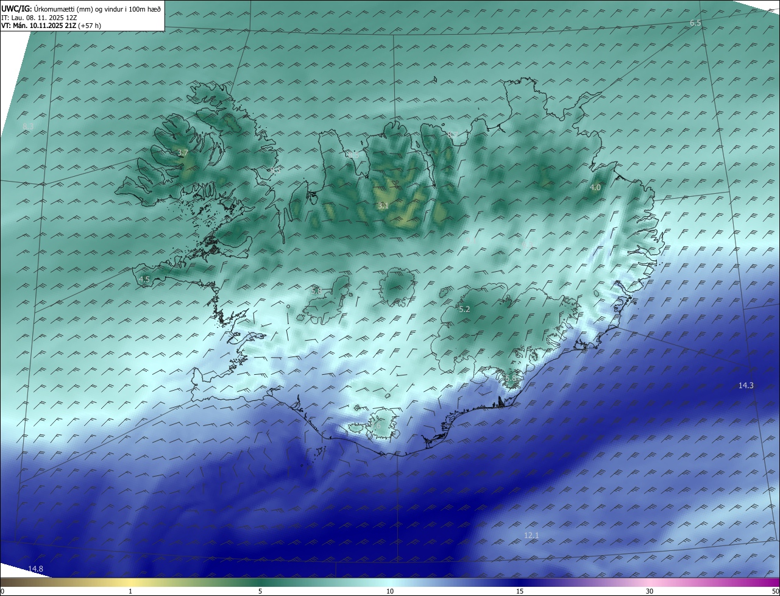This screenshot has width=780, height=596.
Task: Click the '5' label on the color scale
Action: (260, 591)
